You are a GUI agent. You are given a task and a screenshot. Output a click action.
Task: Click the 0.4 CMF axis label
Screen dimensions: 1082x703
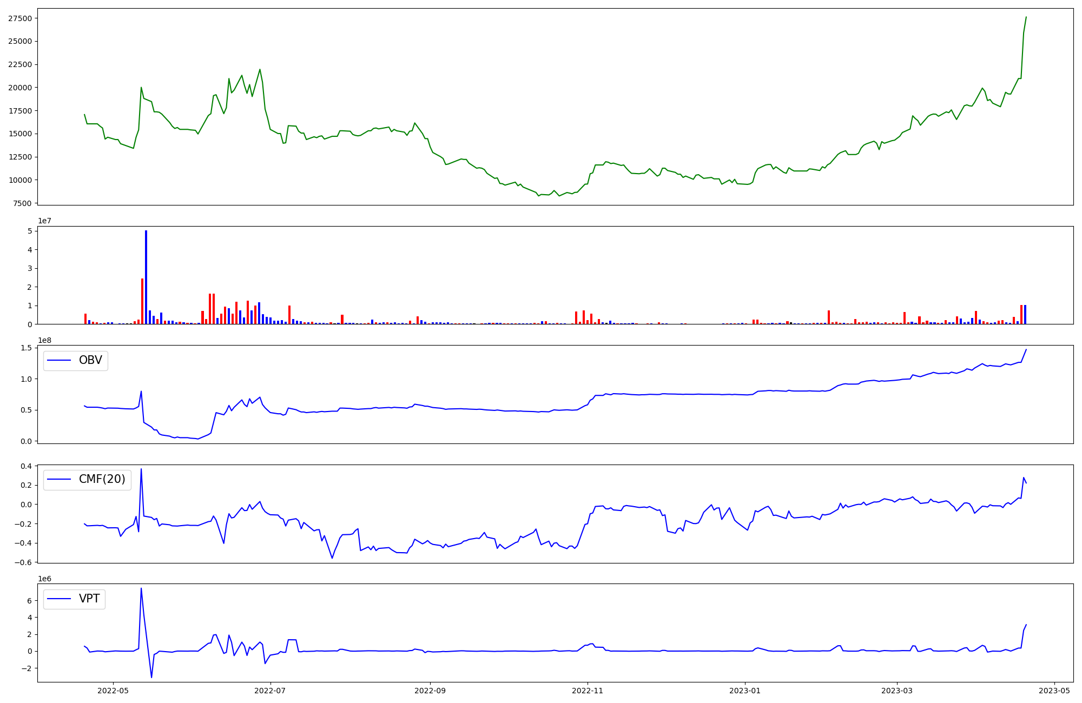[x=27, y=466]
